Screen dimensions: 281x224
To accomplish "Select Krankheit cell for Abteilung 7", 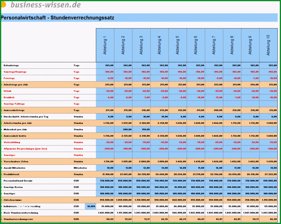I will click(214, 97).
